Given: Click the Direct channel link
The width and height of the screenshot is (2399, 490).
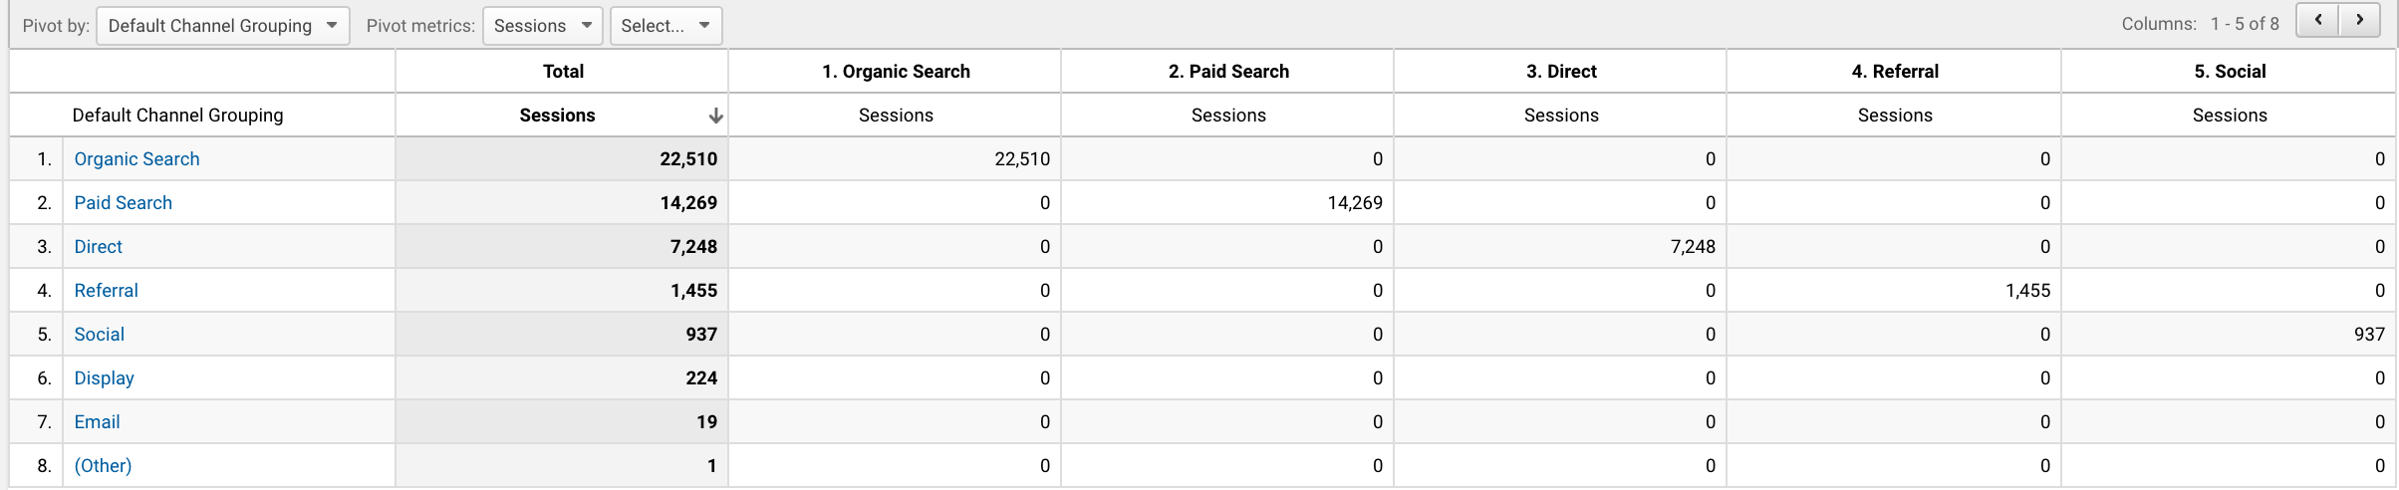Looking at the screenshot, I should (x=98, y=247).
